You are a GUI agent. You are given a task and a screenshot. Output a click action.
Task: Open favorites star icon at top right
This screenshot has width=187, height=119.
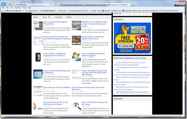pos(180,4)
